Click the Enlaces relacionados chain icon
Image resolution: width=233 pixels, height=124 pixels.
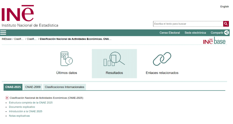tap(162, 59)
